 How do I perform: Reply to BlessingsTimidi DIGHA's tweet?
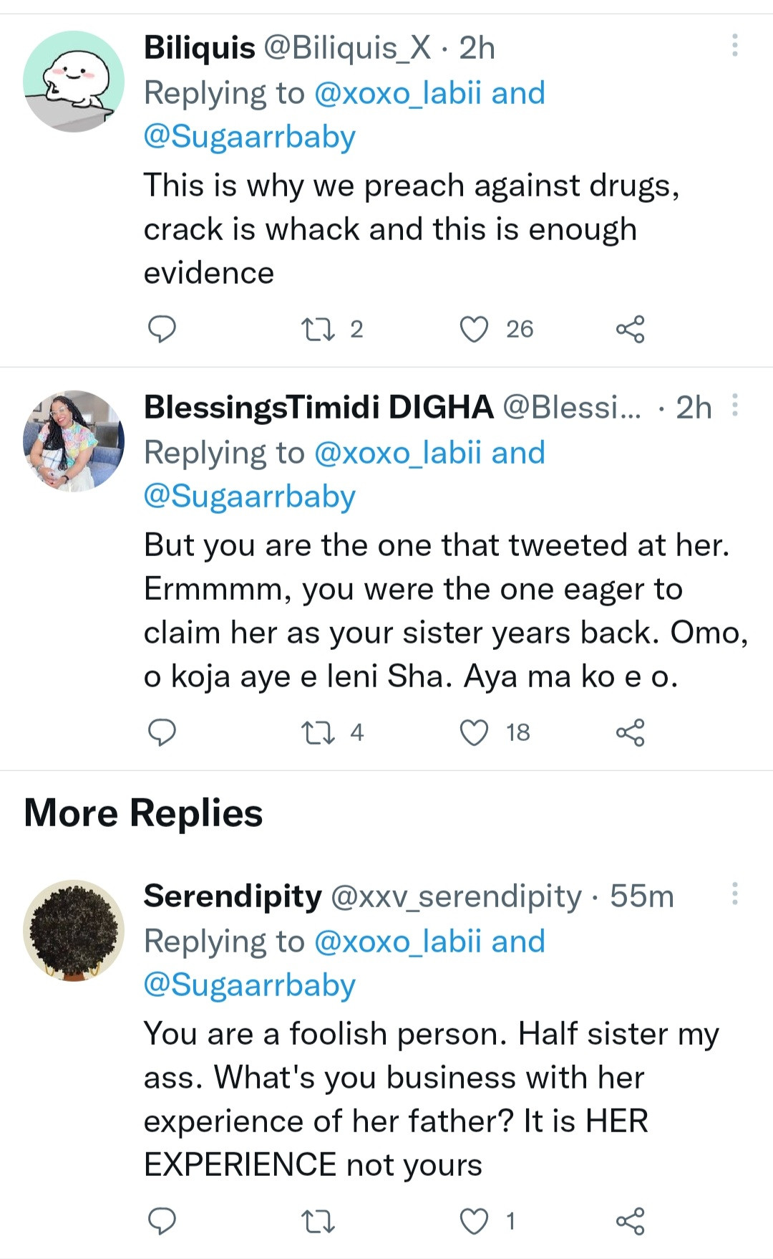(x=162, y=732)
